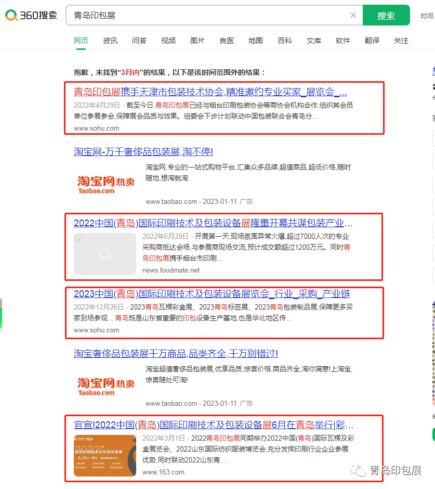Click the 360搜索 logo

pyautogui.click(x=31, y=15)
